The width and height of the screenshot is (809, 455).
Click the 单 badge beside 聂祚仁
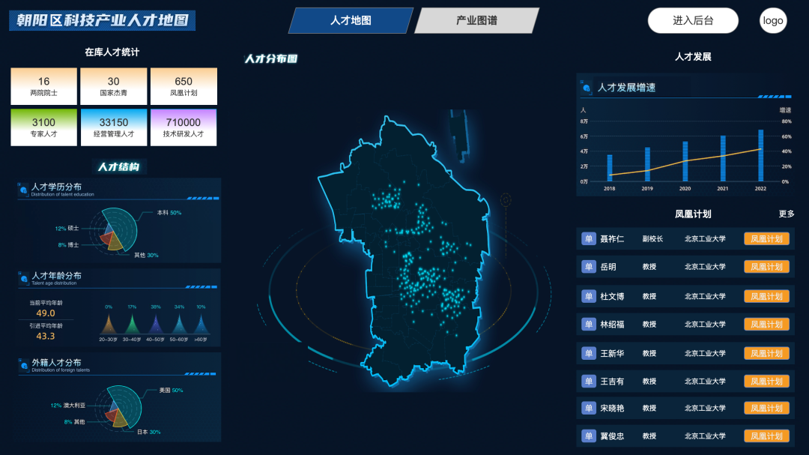tap(588, 238)
